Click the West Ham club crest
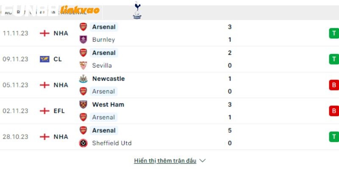This screenshot has height=169, width=339. [x=83, y=104]
